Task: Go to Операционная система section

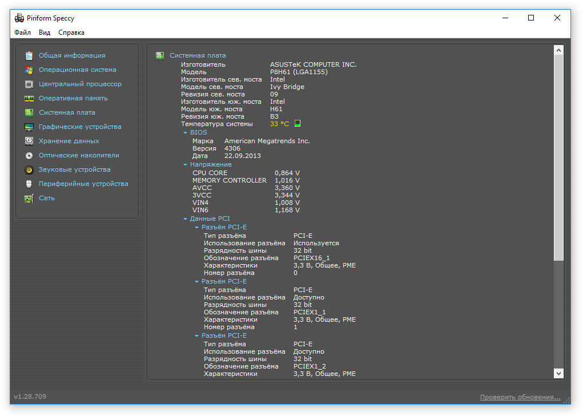Action: [77, 70]
